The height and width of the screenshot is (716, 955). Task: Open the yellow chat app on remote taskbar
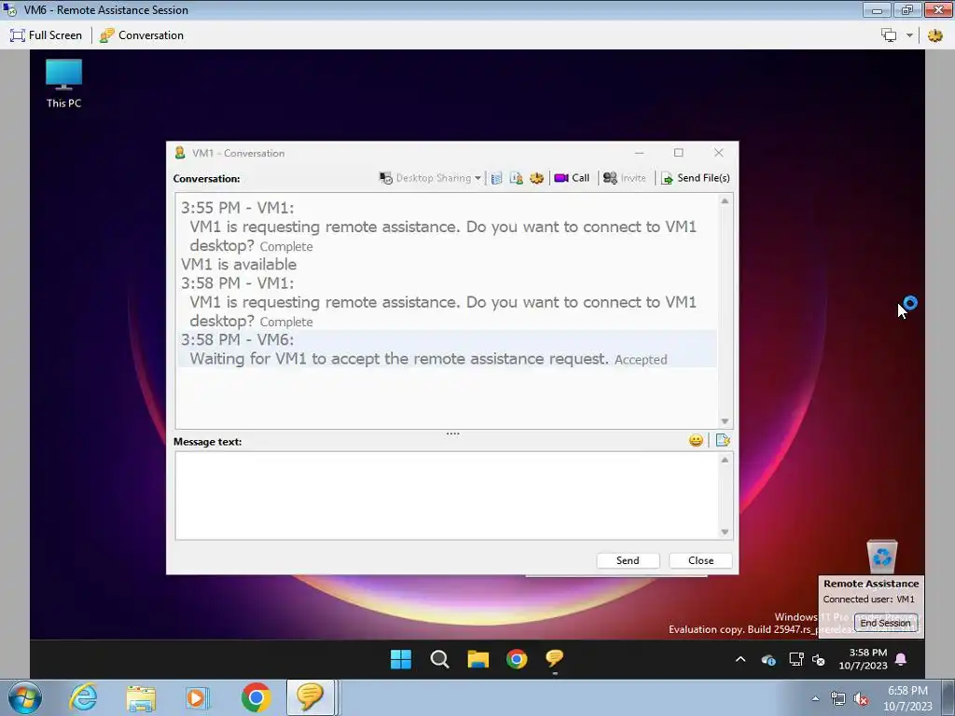tap(554, 659)
